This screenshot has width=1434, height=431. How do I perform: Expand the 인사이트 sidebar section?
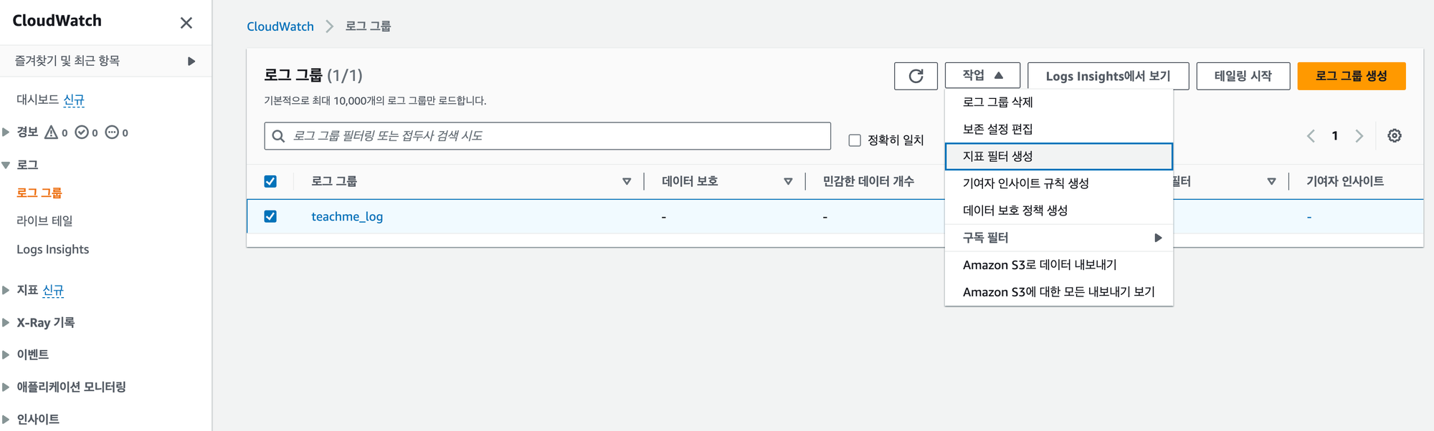(6, 420)
